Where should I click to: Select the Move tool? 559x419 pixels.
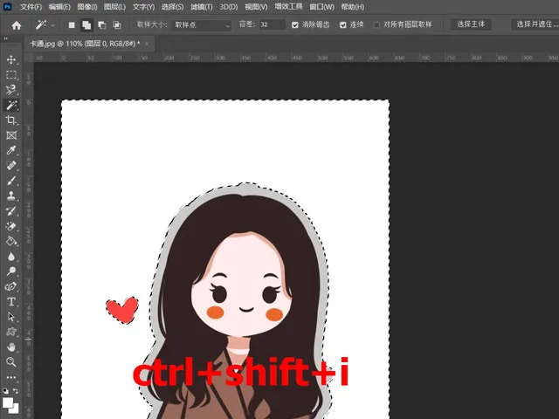11,59
